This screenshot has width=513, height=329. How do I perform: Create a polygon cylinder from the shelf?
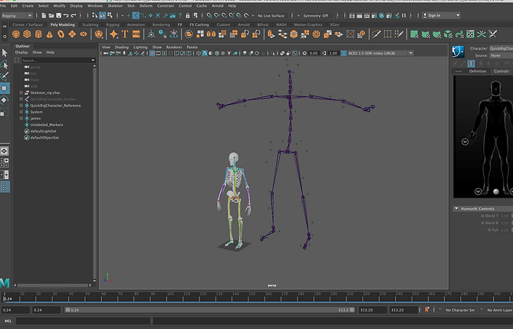click(x=38, y=34)
